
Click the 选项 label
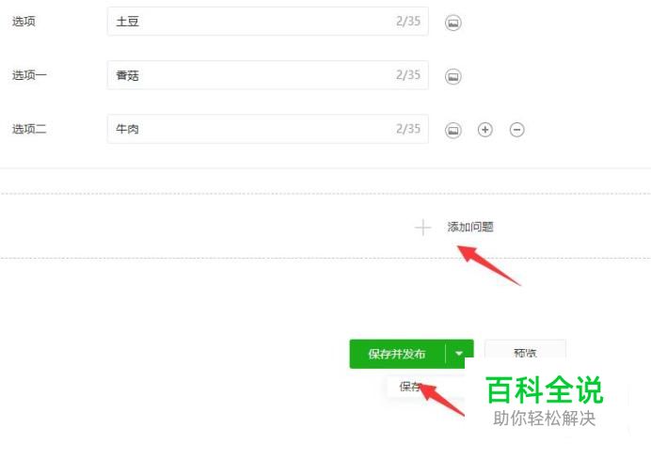[x=24, y=22]
